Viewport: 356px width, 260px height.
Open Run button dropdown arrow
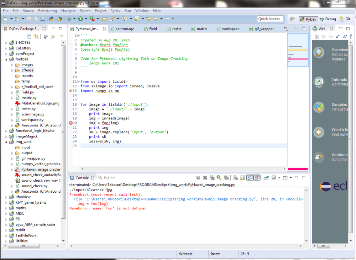pyautogui.click(x=86, y=19)
